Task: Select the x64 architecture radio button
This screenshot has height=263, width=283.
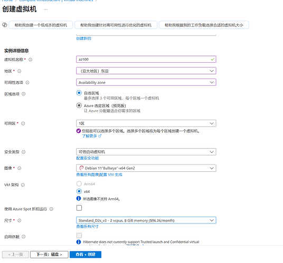Action: [x=79, y=191]
